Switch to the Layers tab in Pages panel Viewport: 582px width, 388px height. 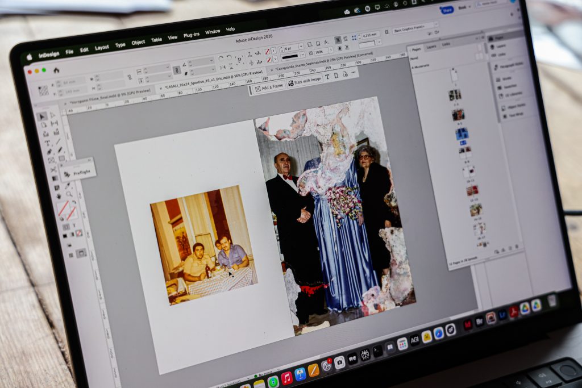pyautogui.click(x=431, y=47)
